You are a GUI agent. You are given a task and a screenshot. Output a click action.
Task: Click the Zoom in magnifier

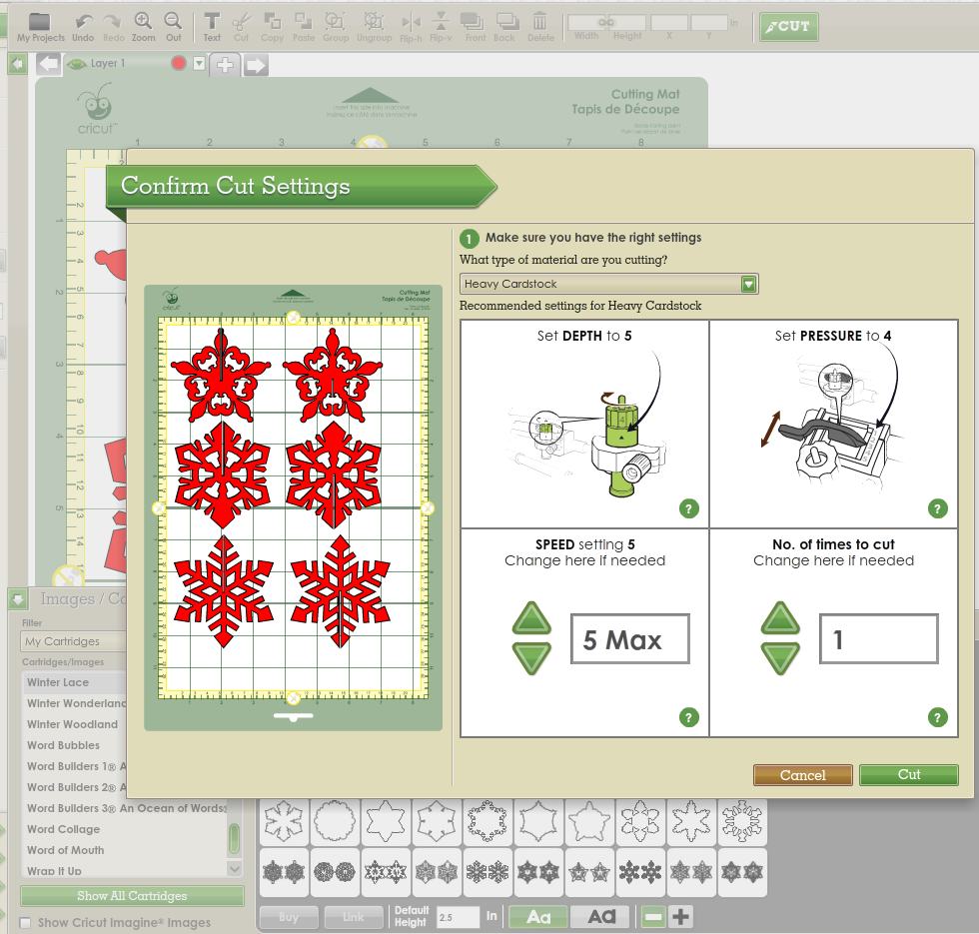click(143, 28)
